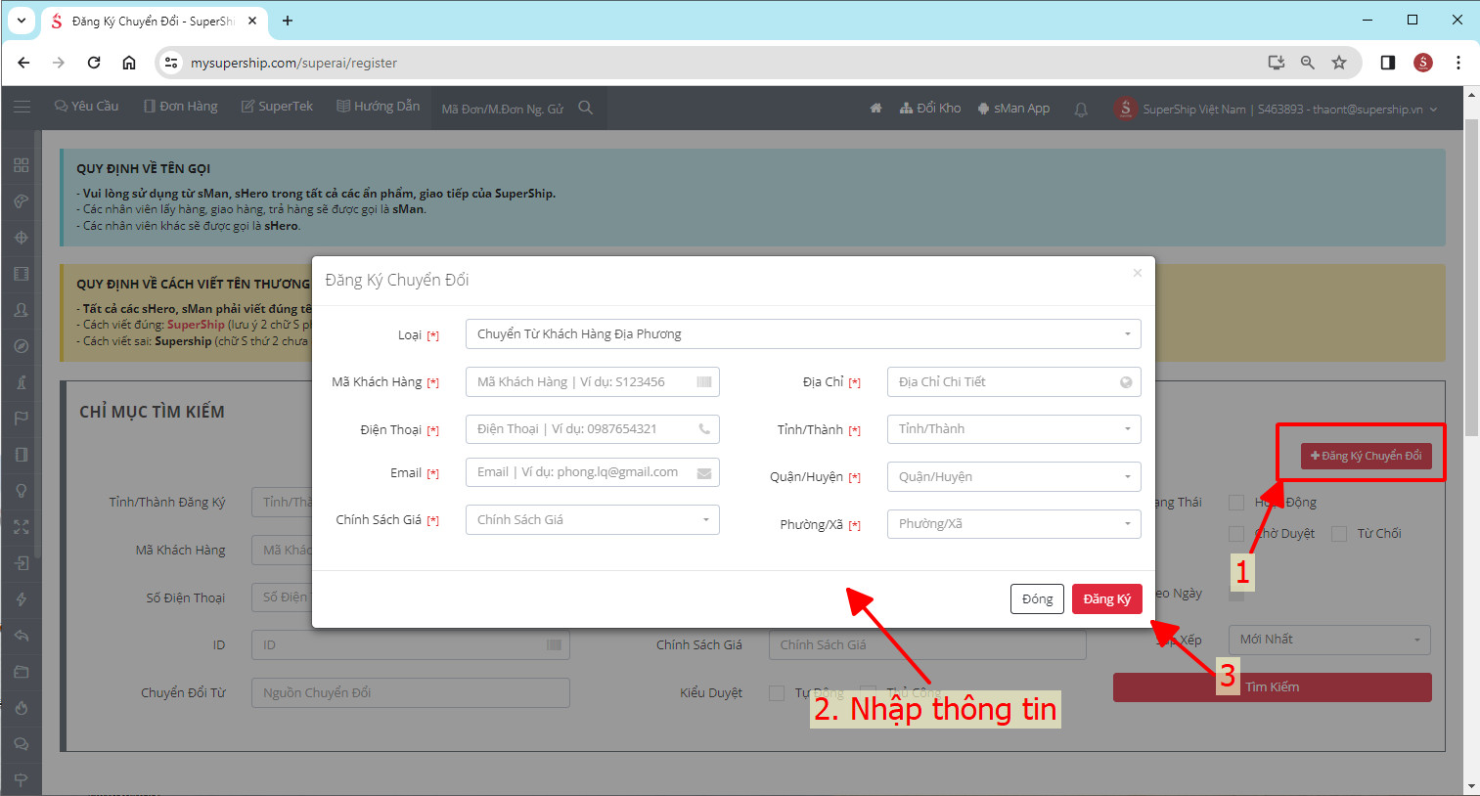Open browser tab search chevron
This screenshot has height=796, width=1480.
[x=22, y=21]
